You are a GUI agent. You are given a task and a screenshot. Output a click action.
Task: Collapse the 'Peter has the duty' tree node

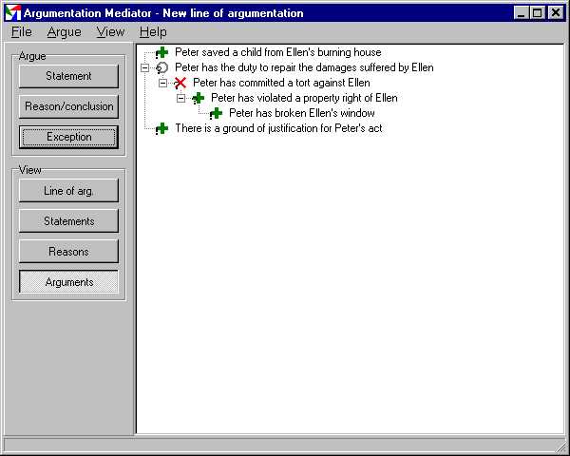pyautogui.click(x=144, y=68)
